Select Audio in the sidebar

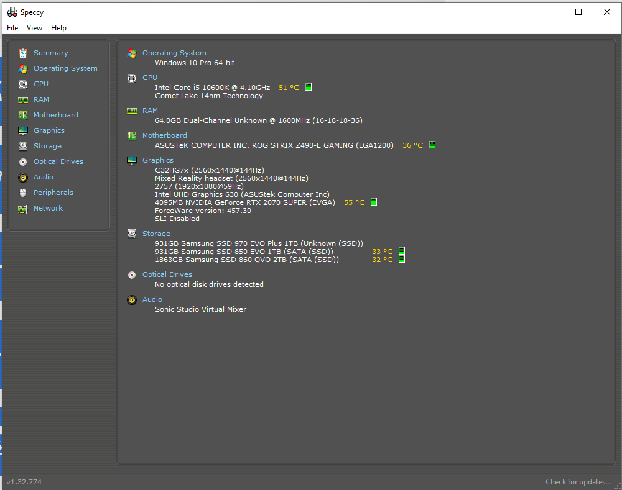(44, 176)
